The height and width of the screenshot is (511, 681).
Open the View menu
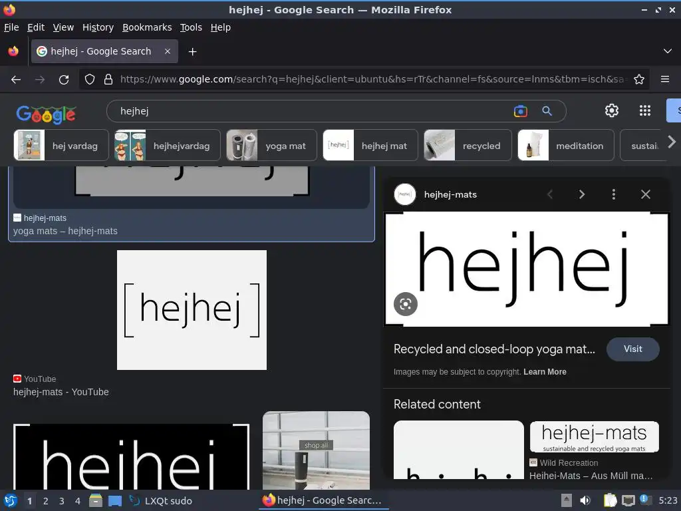[63, 27]
